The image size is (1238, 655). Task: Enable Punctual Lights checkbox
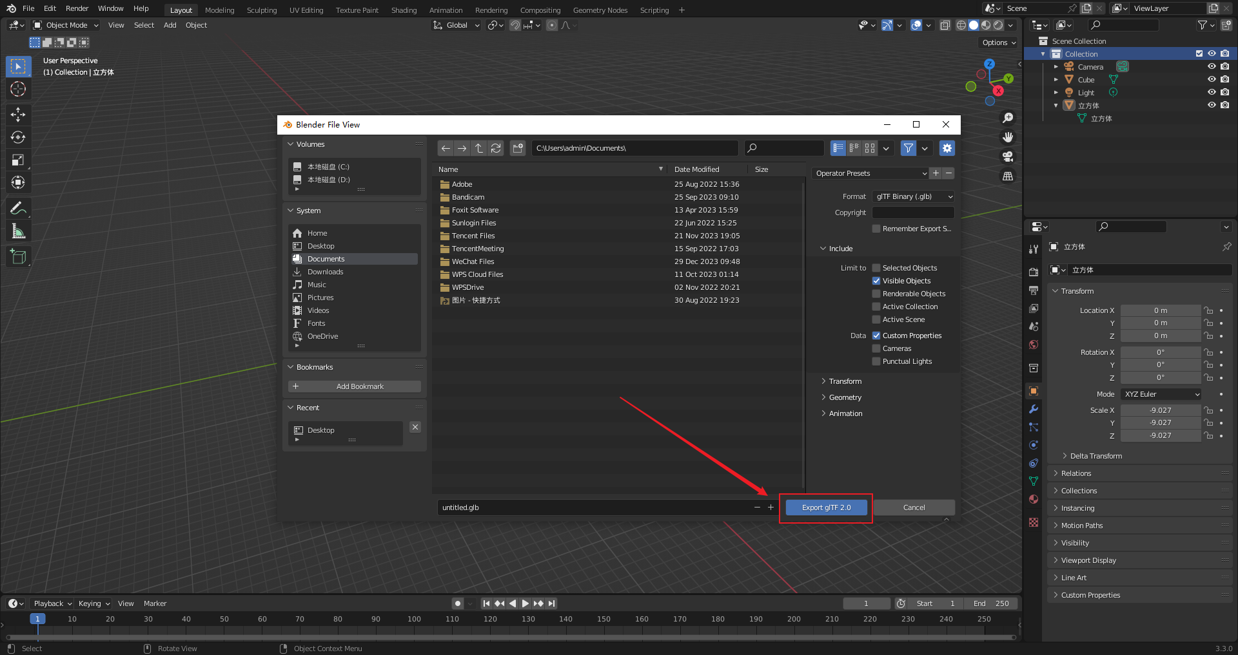pos(876,361)
